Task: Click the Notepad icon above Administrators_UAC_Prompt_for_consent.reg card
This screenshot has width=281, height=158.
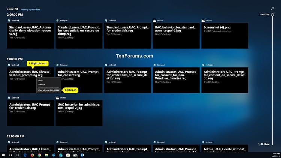Action: point(57,65)
